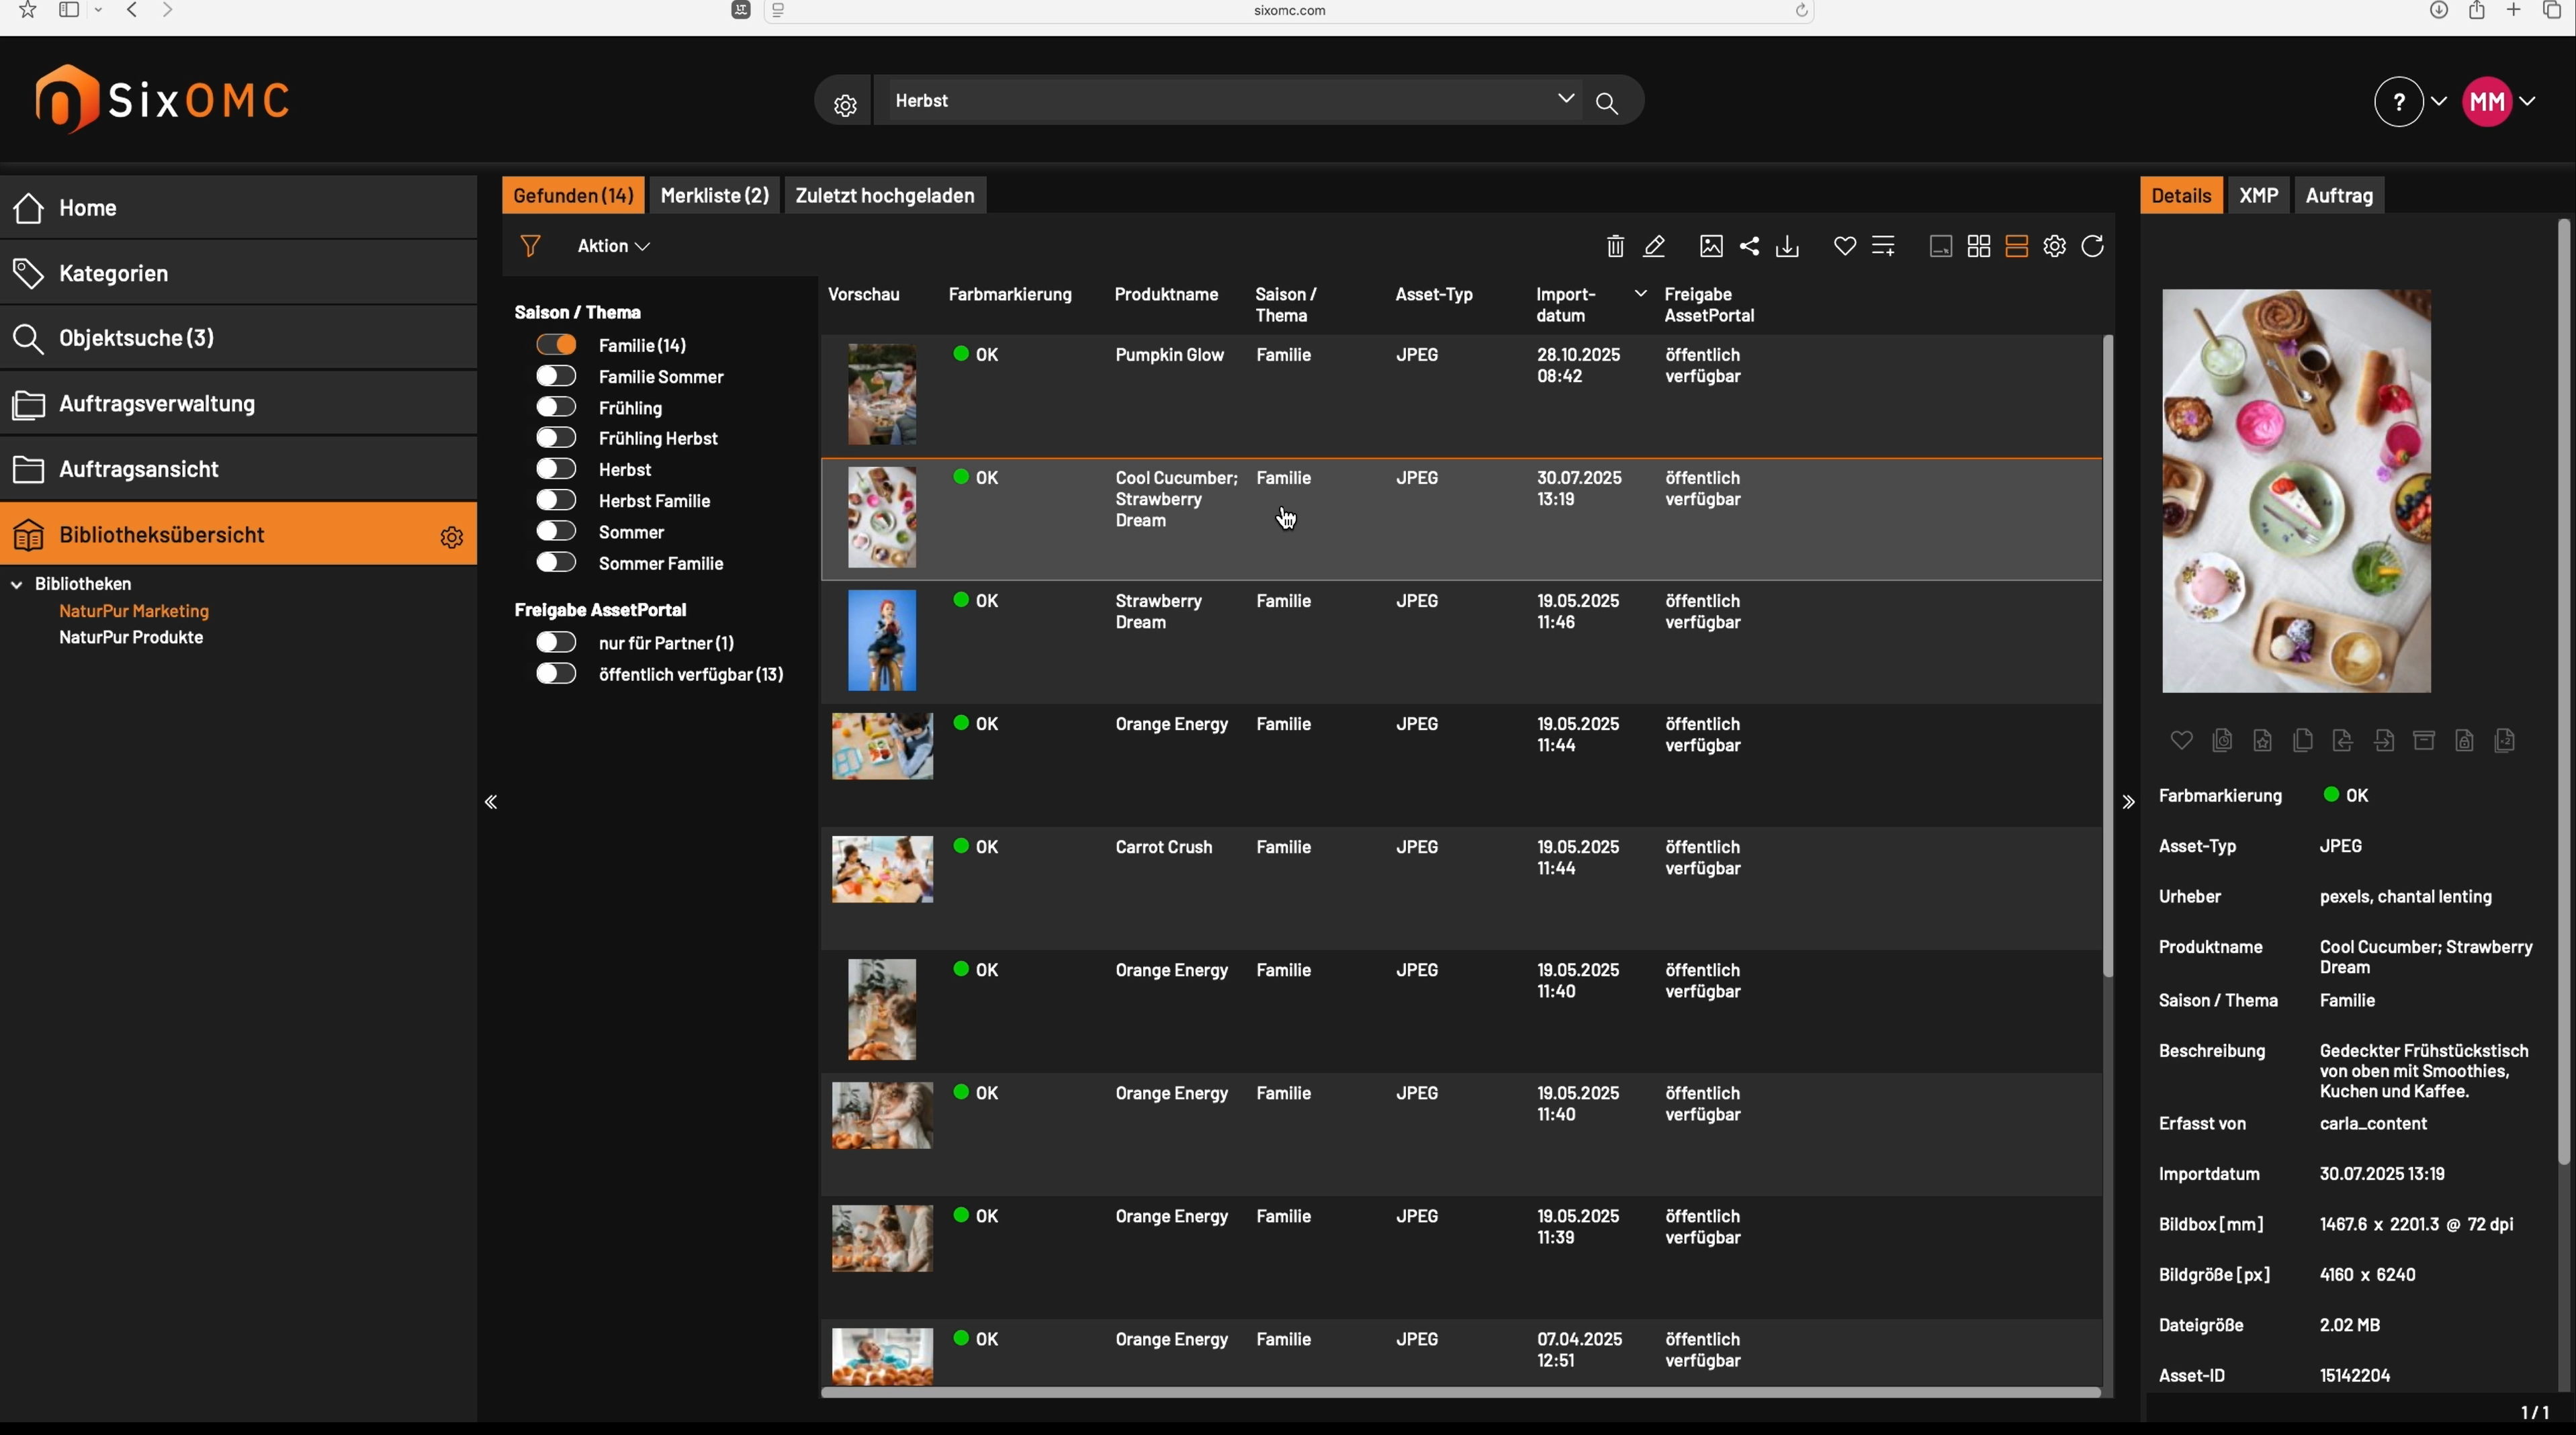
Task: Click the orange filter funnel icon
Action: point(531,246)
